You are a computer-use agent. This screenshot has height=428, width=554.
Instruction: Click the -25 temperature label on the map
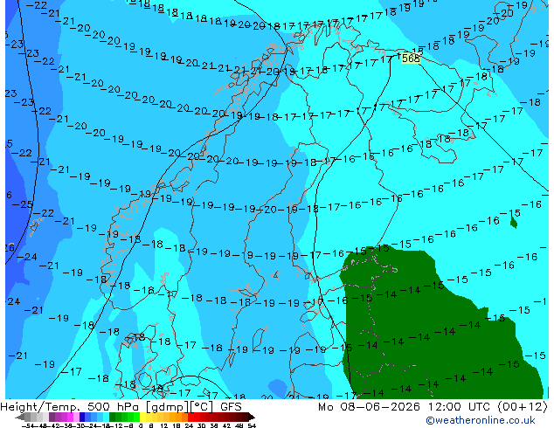click(23, 204)
